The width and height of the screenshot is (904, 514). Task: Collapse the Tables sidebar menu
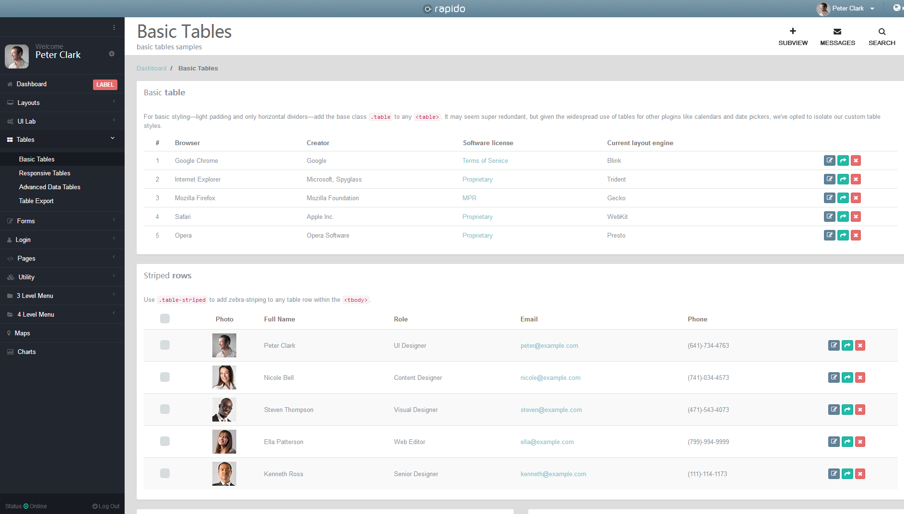[x=62, y=139]
